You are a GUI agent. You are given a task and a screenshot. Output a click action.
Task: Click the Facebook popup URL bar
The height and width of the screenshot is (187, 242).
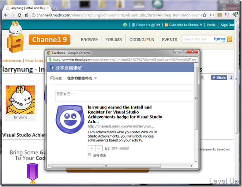tap(123, 59)
